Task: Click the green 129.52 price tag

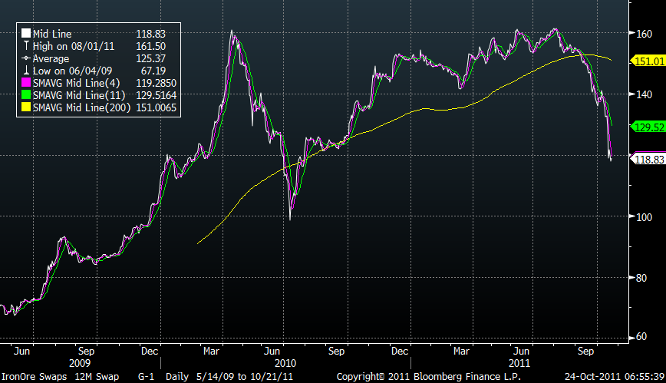Action: tap(646, 125)
